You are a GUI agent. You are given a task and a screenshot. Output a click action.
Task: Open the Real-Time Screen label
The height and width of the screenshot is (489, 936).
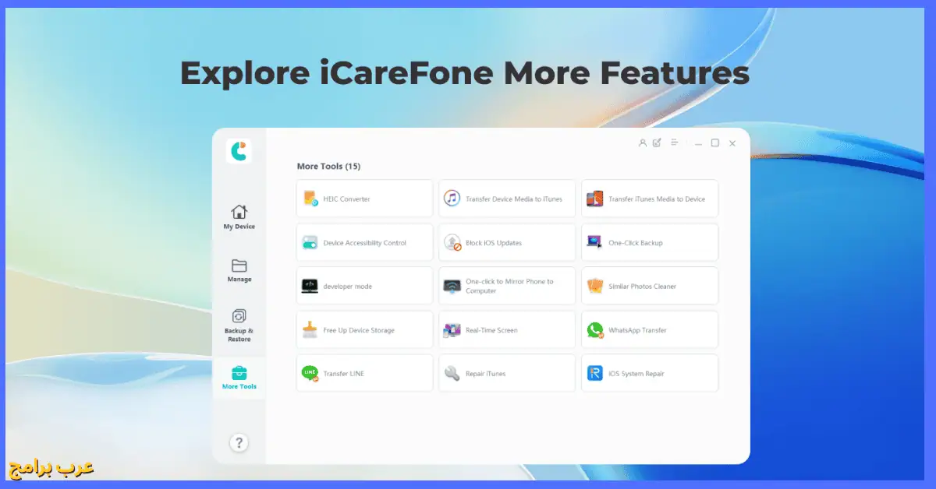pyautogui.click(x=491, y=330)
